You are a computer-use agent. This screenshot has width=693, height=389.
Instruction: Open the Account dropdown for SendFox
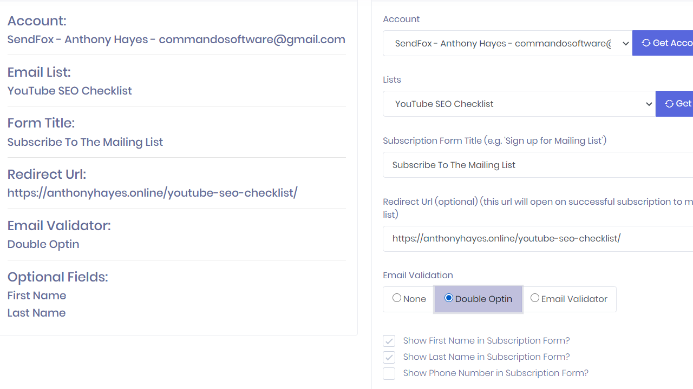tap(507, 43)
